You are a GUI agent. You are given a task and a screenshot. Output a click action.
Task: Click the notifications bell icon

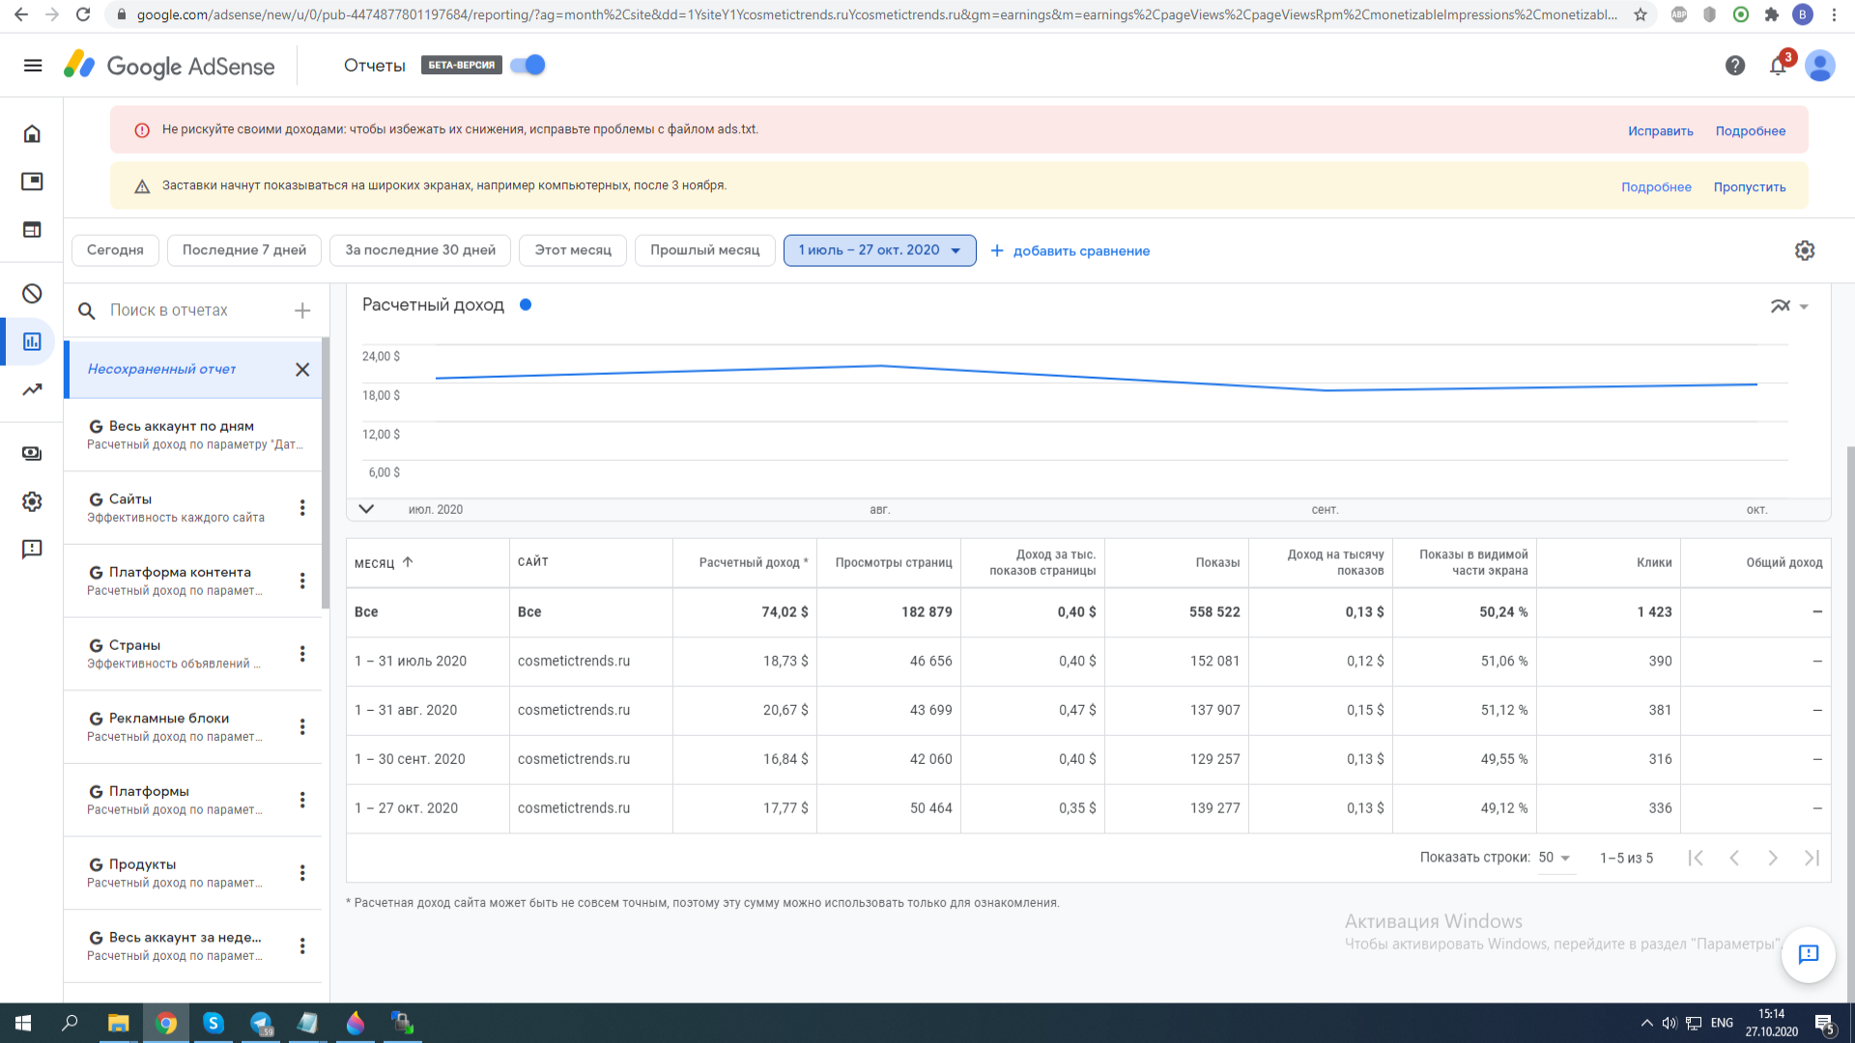tap(1778, 66)
